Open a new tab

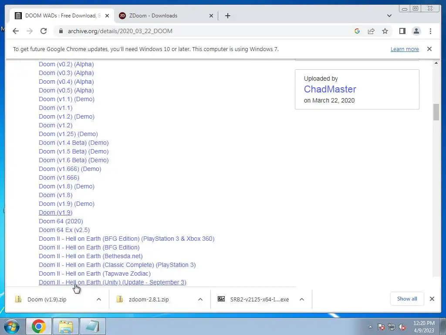(227, 16)
